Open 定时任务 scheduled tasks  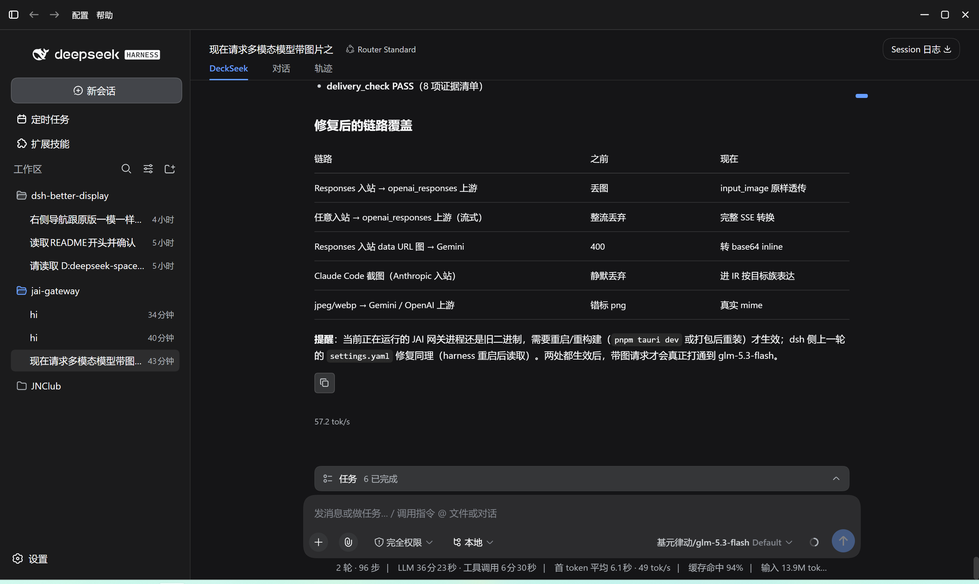click(x=43, y=119)
